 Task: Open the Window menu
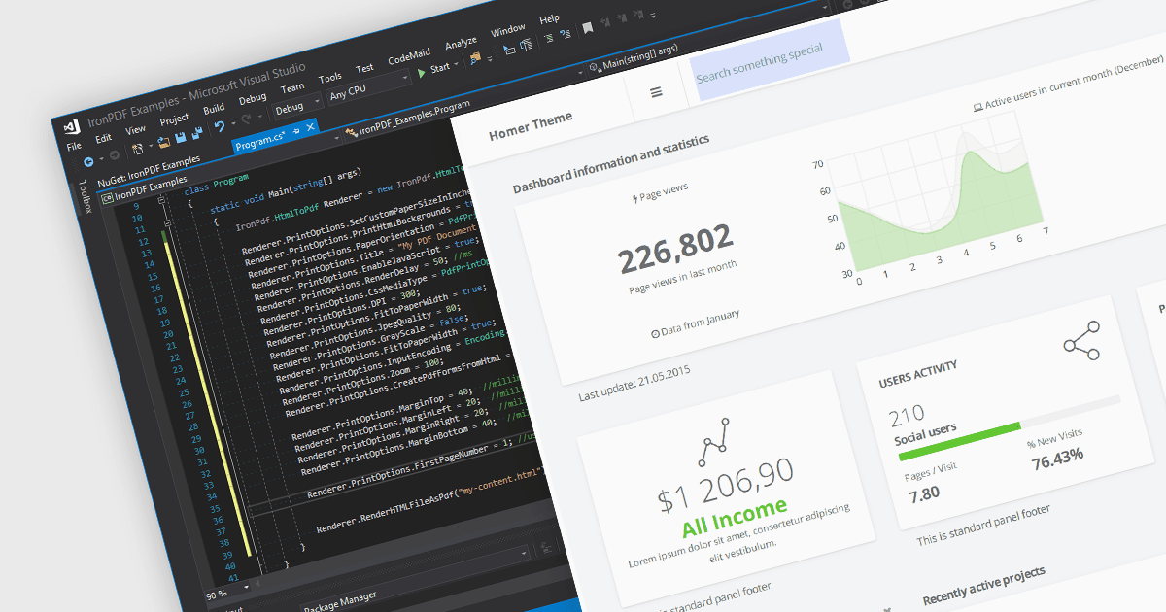[x=507, y=31]
